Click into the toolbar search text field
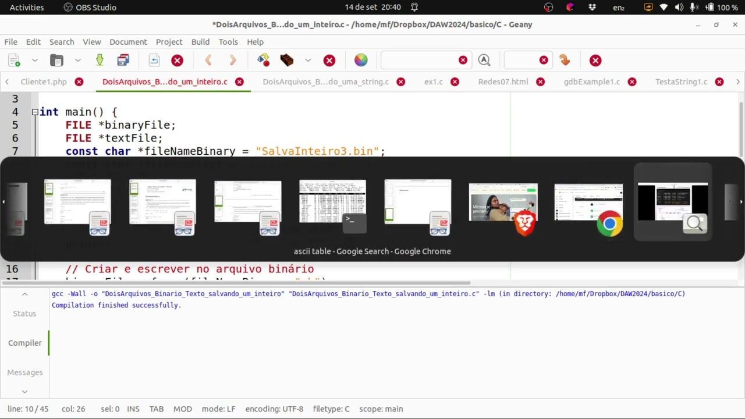Image resolution: width=745 pixels, height=419 pixels. [419, 61]
